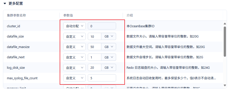Click max_syslog_file_count value field showing 5
The width and height of the screenshot is (230, 93).
[102, 78]
